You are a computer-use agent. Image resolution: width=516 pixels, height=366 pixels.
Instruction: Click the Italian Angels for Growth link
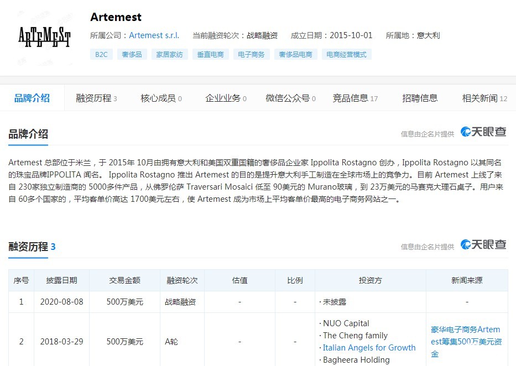(369, 347)
